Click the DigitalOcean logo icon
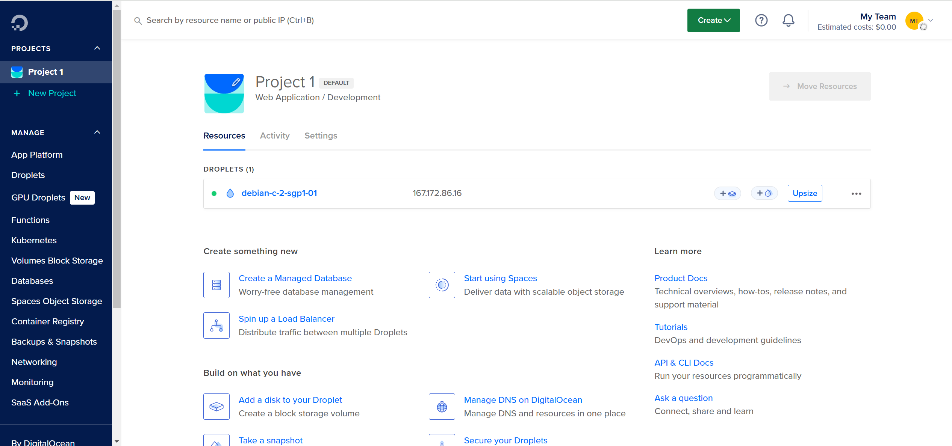 tap(20, 23)
